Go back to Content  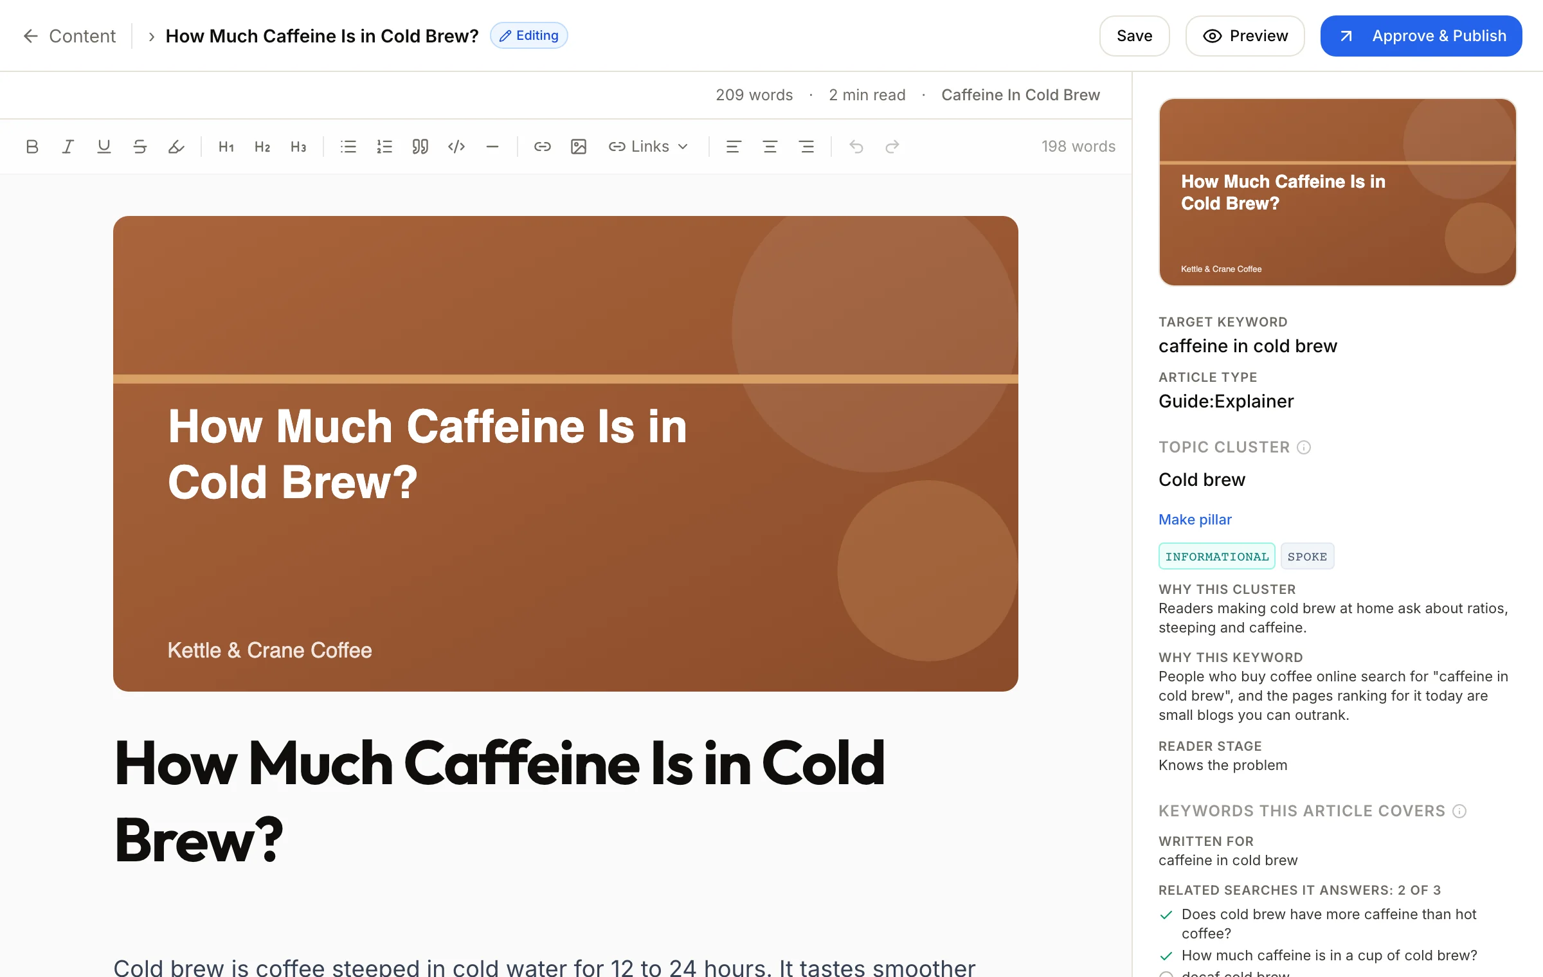tap(69, 36)
